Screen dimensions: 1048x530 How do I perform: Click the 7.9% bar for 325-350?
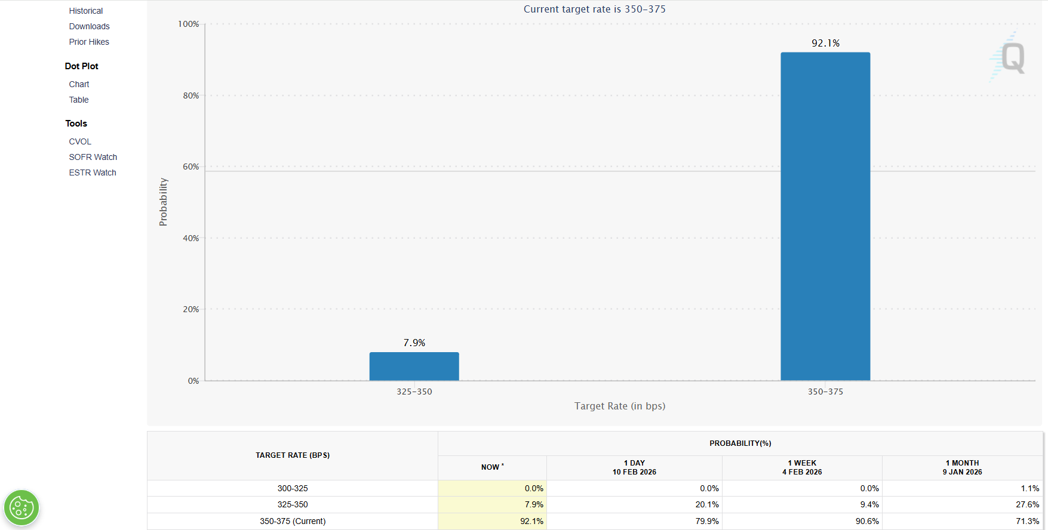pyautogui.click(x=414, y=366)
